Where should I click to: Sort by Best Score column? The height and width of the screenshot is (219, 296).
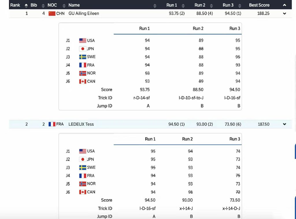[284, 5]
